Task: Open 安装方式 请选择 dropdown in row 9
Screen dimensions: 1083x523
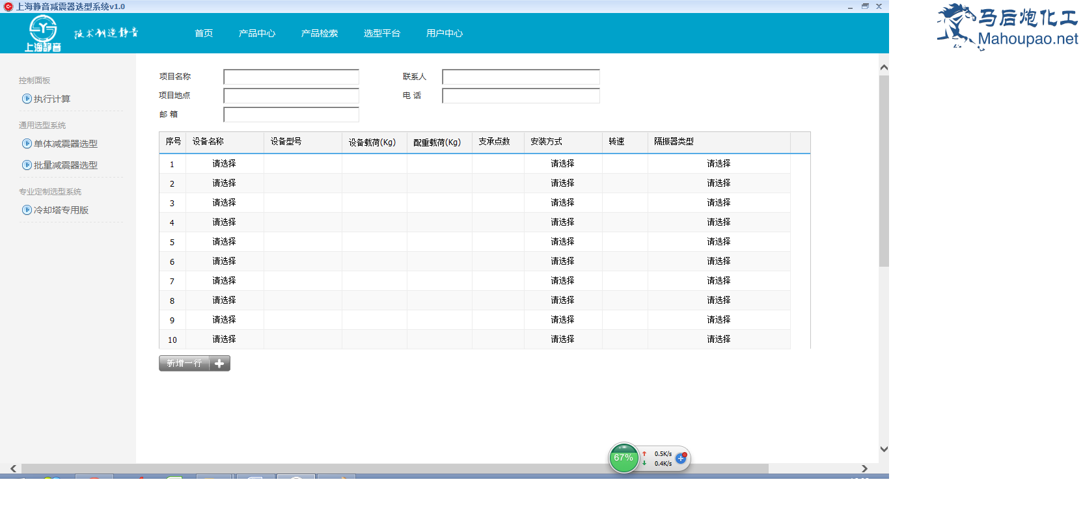Action: click(x=563, y=320)
